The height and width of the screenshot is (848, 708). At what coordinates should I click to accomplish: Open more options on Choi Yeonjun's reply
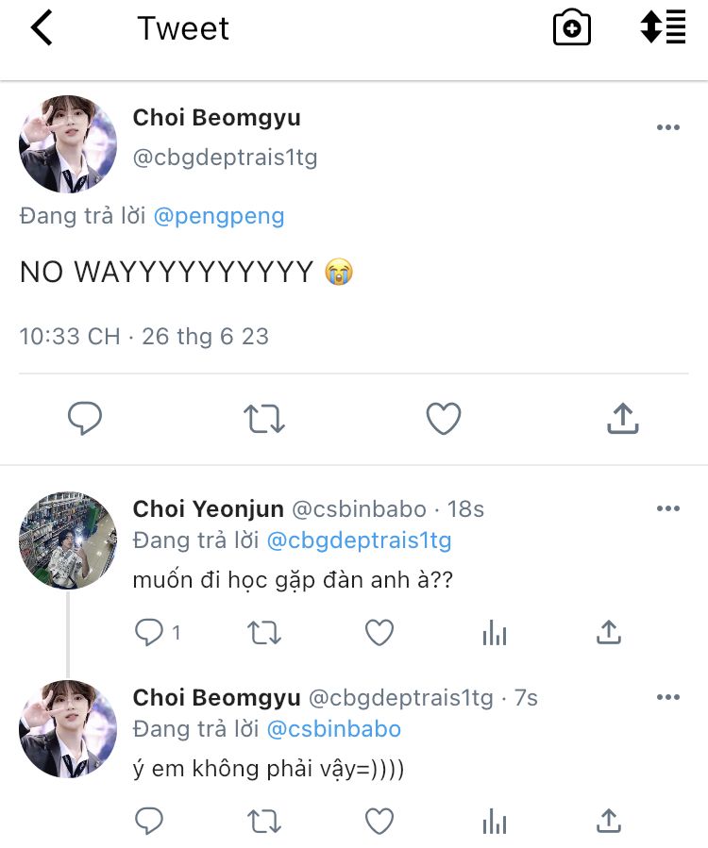(x=667, y=509)
